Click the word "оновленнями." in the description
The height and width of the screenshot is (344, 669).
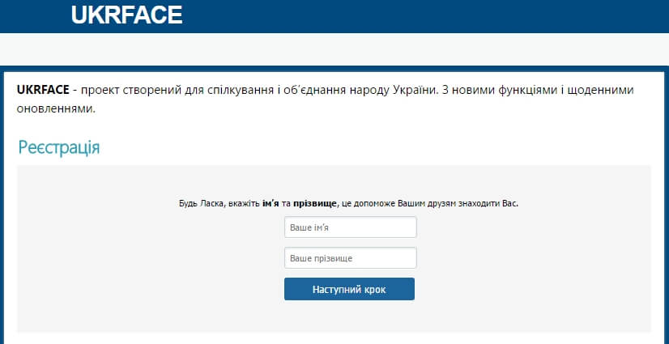(57, 108)
